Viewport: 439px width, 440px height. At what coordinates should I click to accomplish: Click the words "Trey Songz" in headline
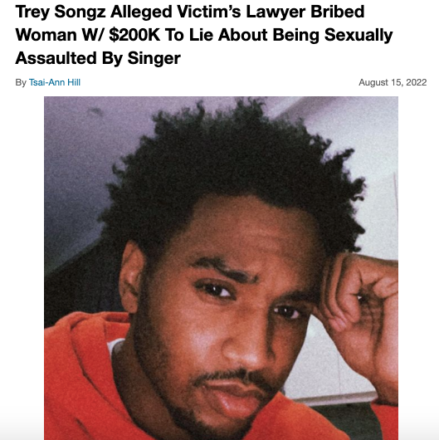tap(61, 12)
